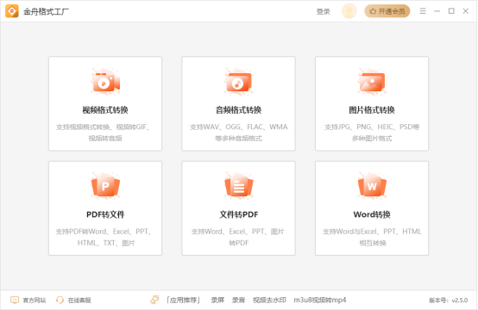Viewport: 478px width, 310px height.
Task: Click the PDF转文件 card title
Action: click(x=105, y=214)
